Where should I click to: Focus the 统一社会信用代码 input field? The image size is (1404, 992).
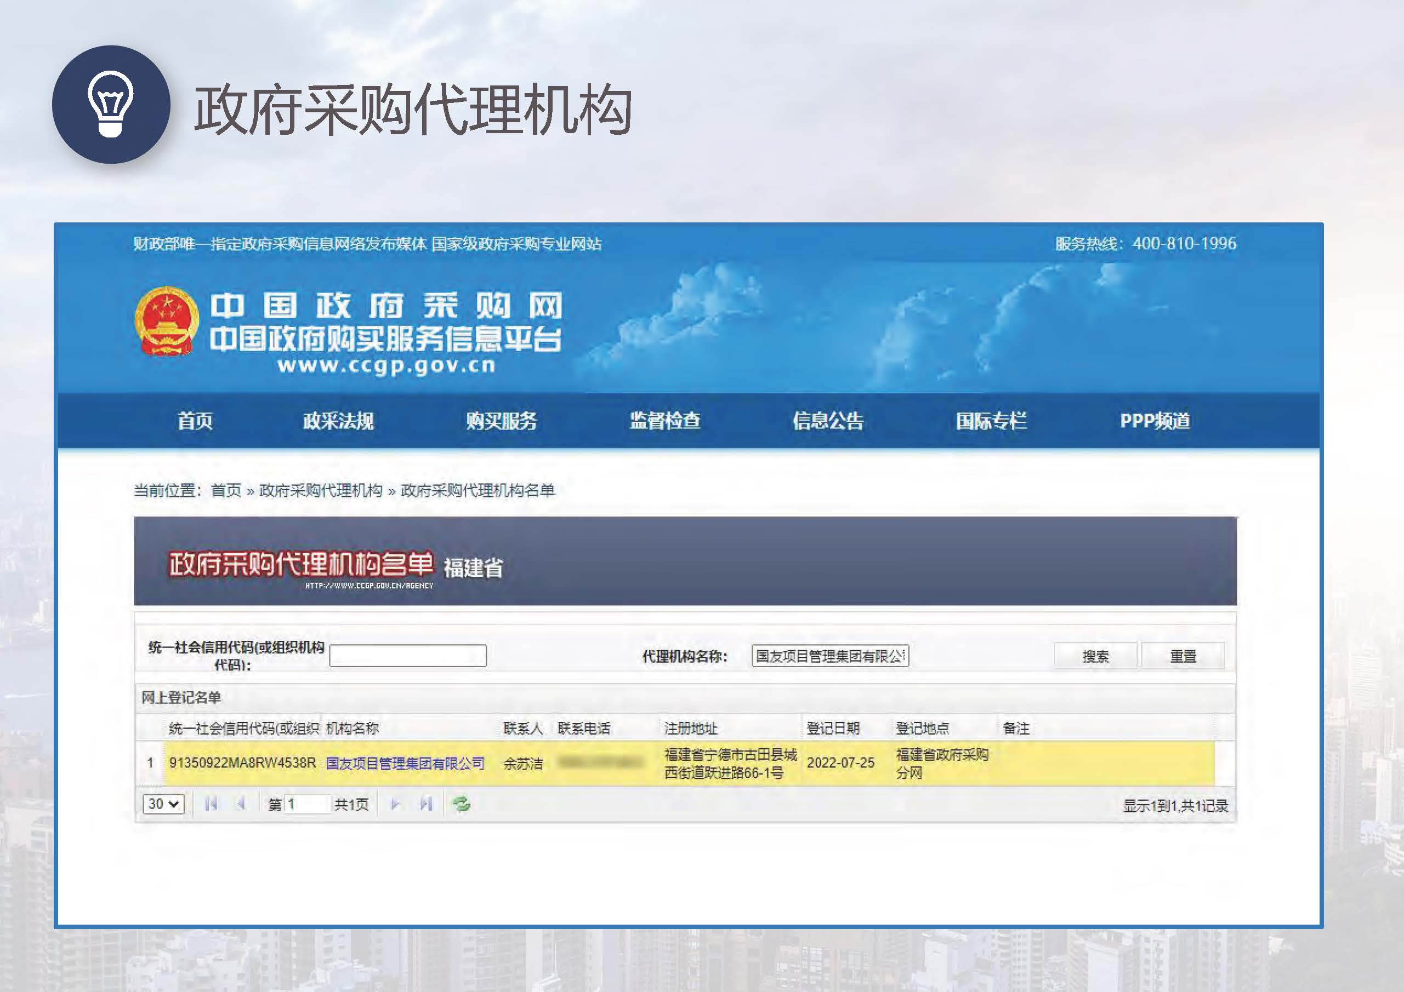[408, 656]
